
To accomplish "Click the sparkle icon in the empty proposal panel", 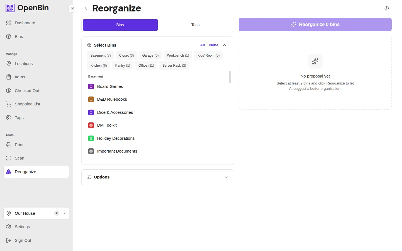I will pyautogui.click(x=315, y=61).
